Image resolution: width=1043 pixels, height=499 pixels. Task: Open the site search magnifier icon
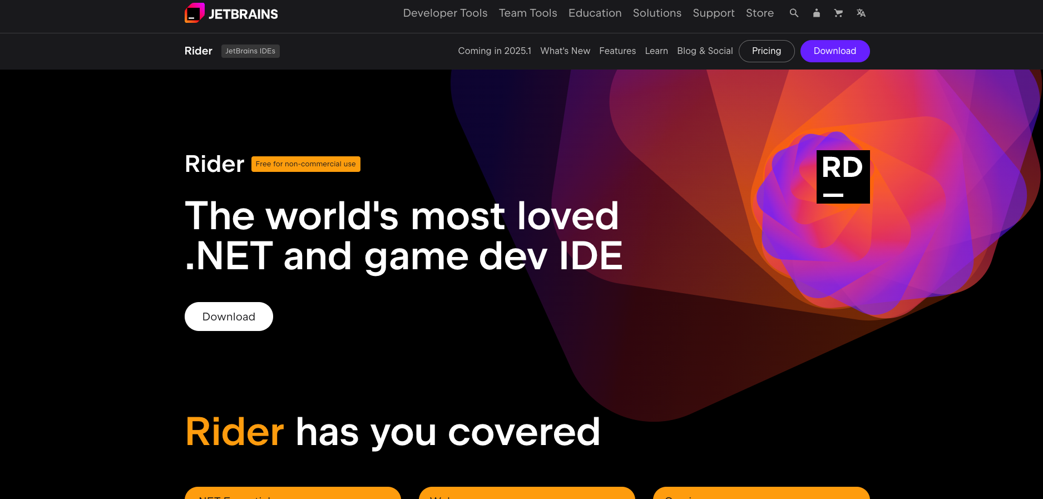794,13
